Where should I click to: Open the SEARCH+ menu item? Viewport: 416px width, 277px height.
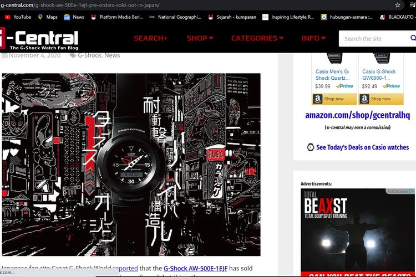150,38
